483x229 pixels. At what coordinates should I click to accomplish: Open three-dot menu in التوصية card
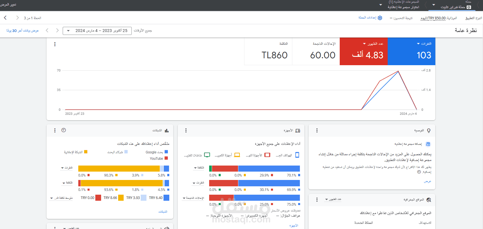[x=317, y=130]
